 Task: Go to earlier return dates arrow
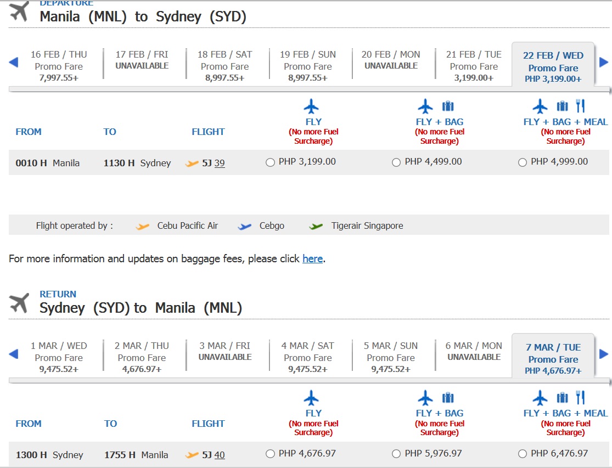click(x=13, y=354)
